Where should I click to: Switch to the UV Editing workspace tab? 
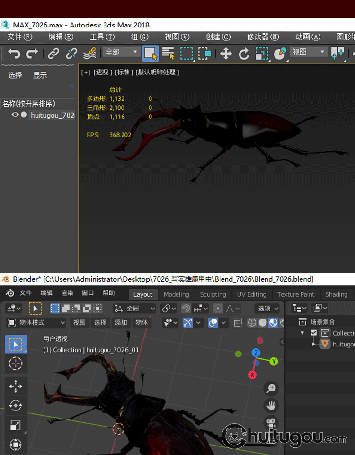[251, 294]
